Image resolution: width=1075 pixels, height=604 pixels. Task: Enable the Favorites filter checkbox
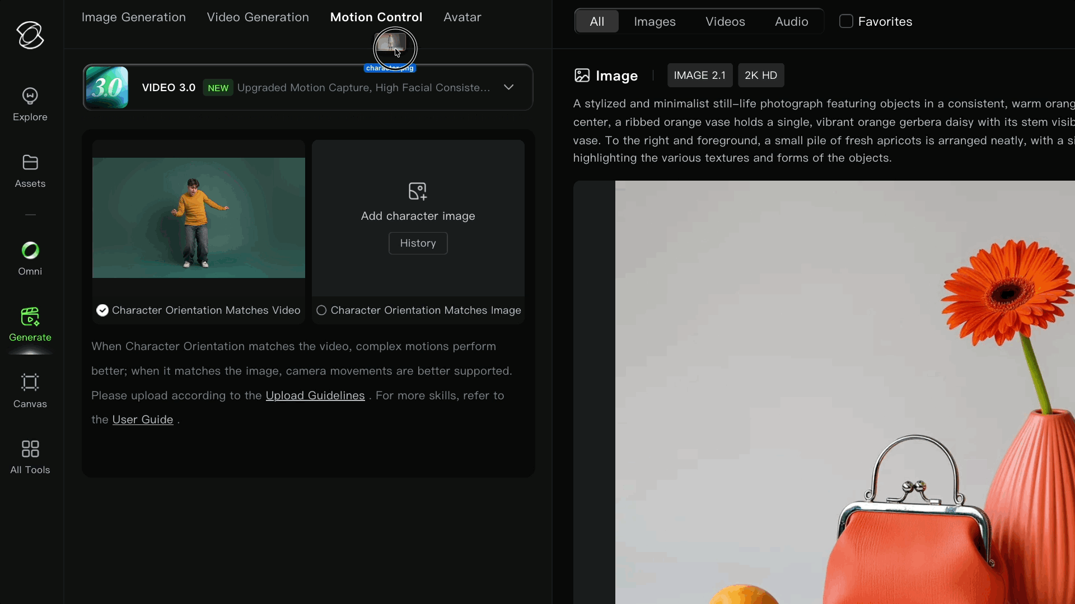pyautogui.click(x=846, y=21)
